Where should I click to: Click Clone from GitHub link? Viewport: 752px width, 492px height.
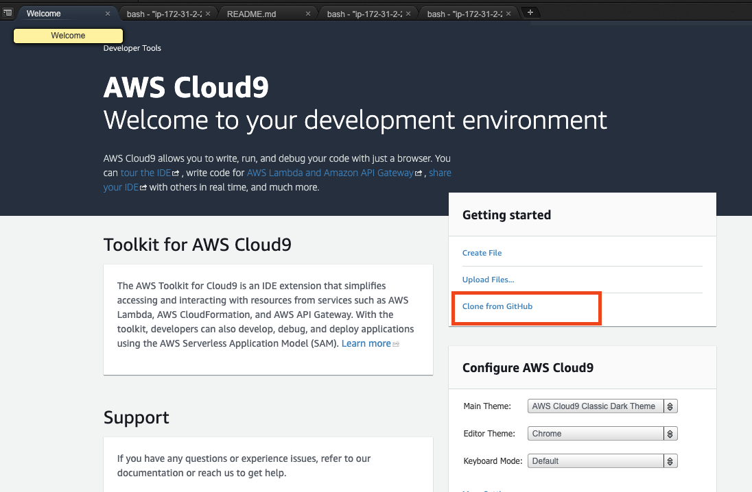[497, 306]
